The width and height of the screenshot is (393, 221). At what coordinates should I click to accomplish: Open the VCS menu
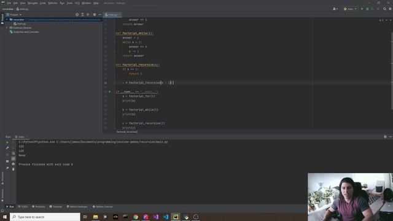pyautogui.click(x=77, y=3)
